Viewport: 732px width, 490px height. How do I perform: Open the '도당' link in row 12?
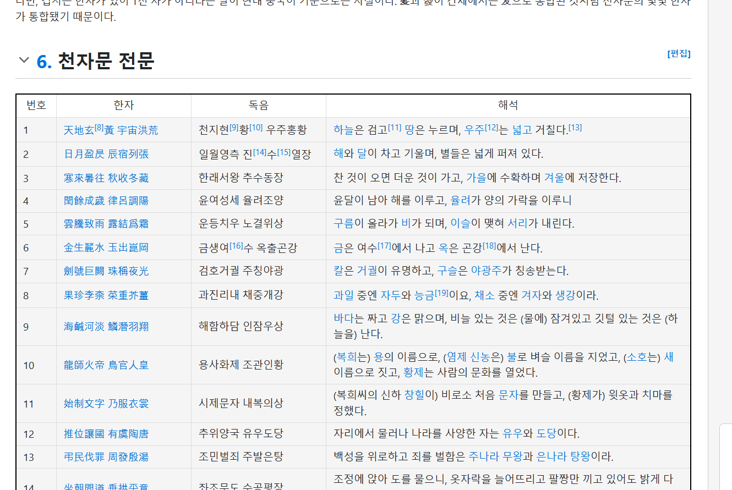point(547,433)
